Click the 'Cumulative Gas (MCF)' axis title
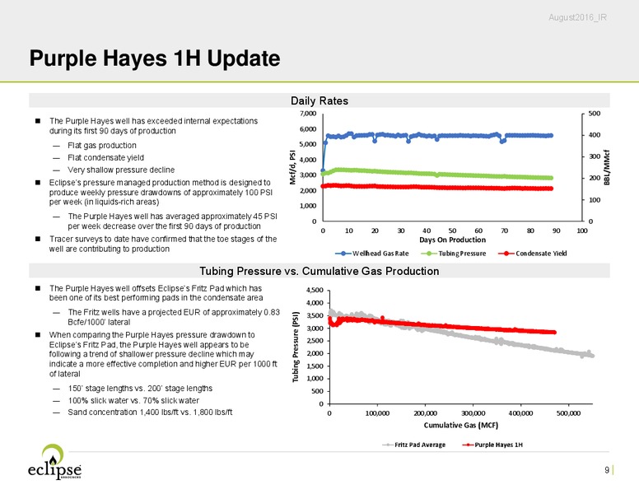 461,425
